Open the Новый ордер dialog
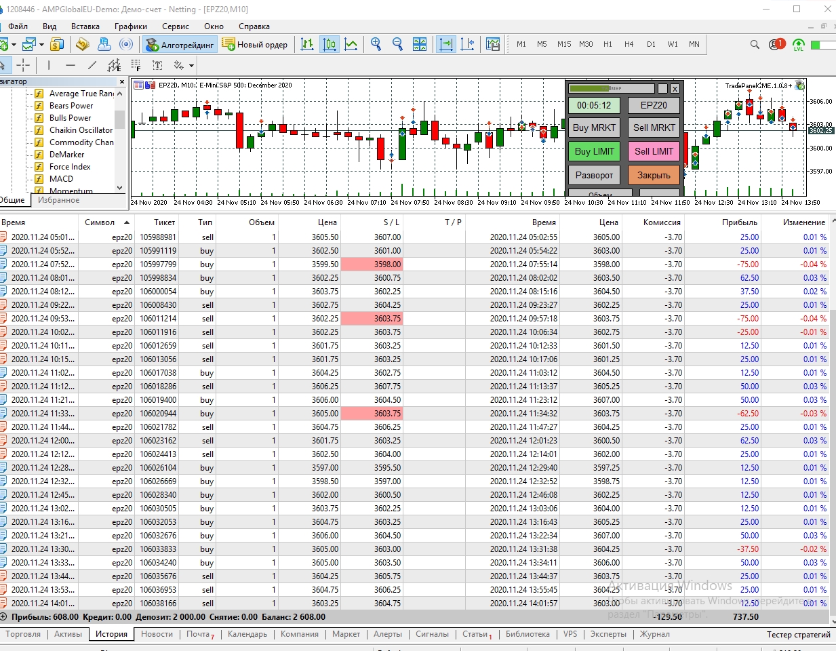Image resolution: width=836 pixels, height=651 pixels. [x=255, y=45]
